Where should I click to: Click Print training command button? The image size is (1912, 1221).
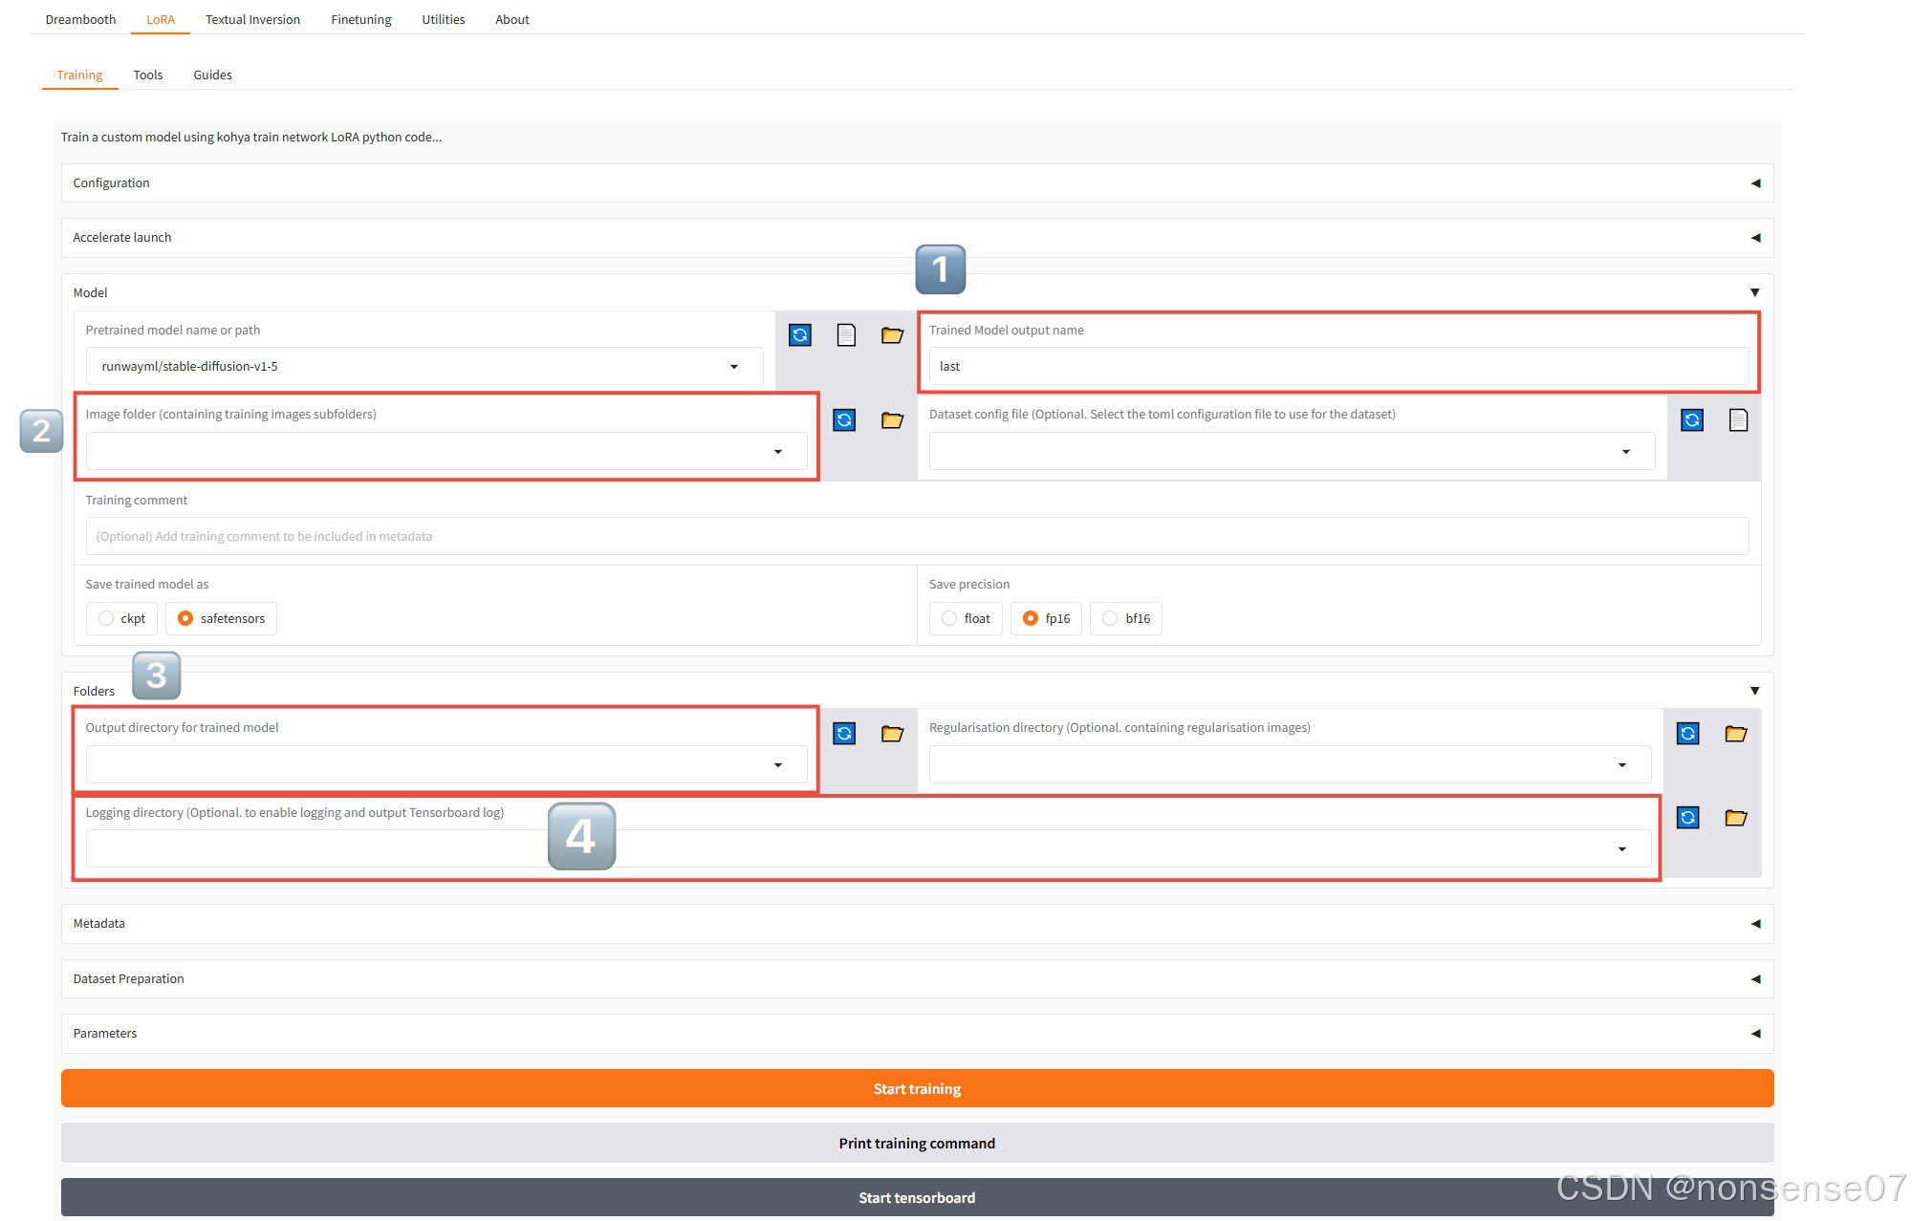pyautogui.click(x=916, y=1144)
